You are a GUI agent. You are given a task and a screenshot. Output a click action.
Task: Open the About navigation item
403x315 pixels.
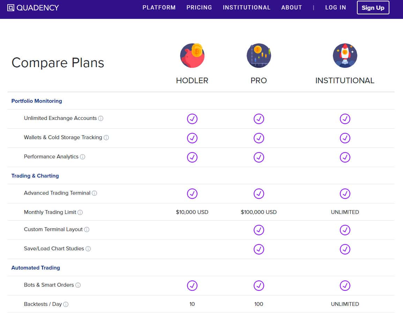pos(292,7)
